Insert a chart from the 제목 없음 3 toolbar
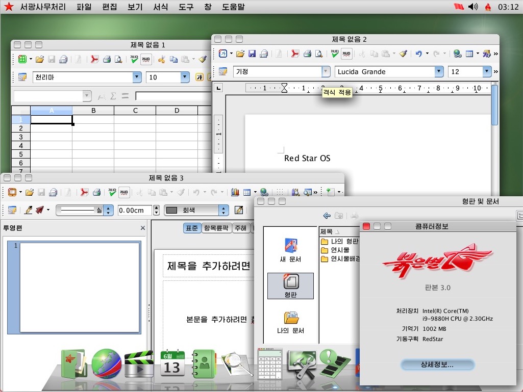Screen dimensions: 523x392 (235, 192)
